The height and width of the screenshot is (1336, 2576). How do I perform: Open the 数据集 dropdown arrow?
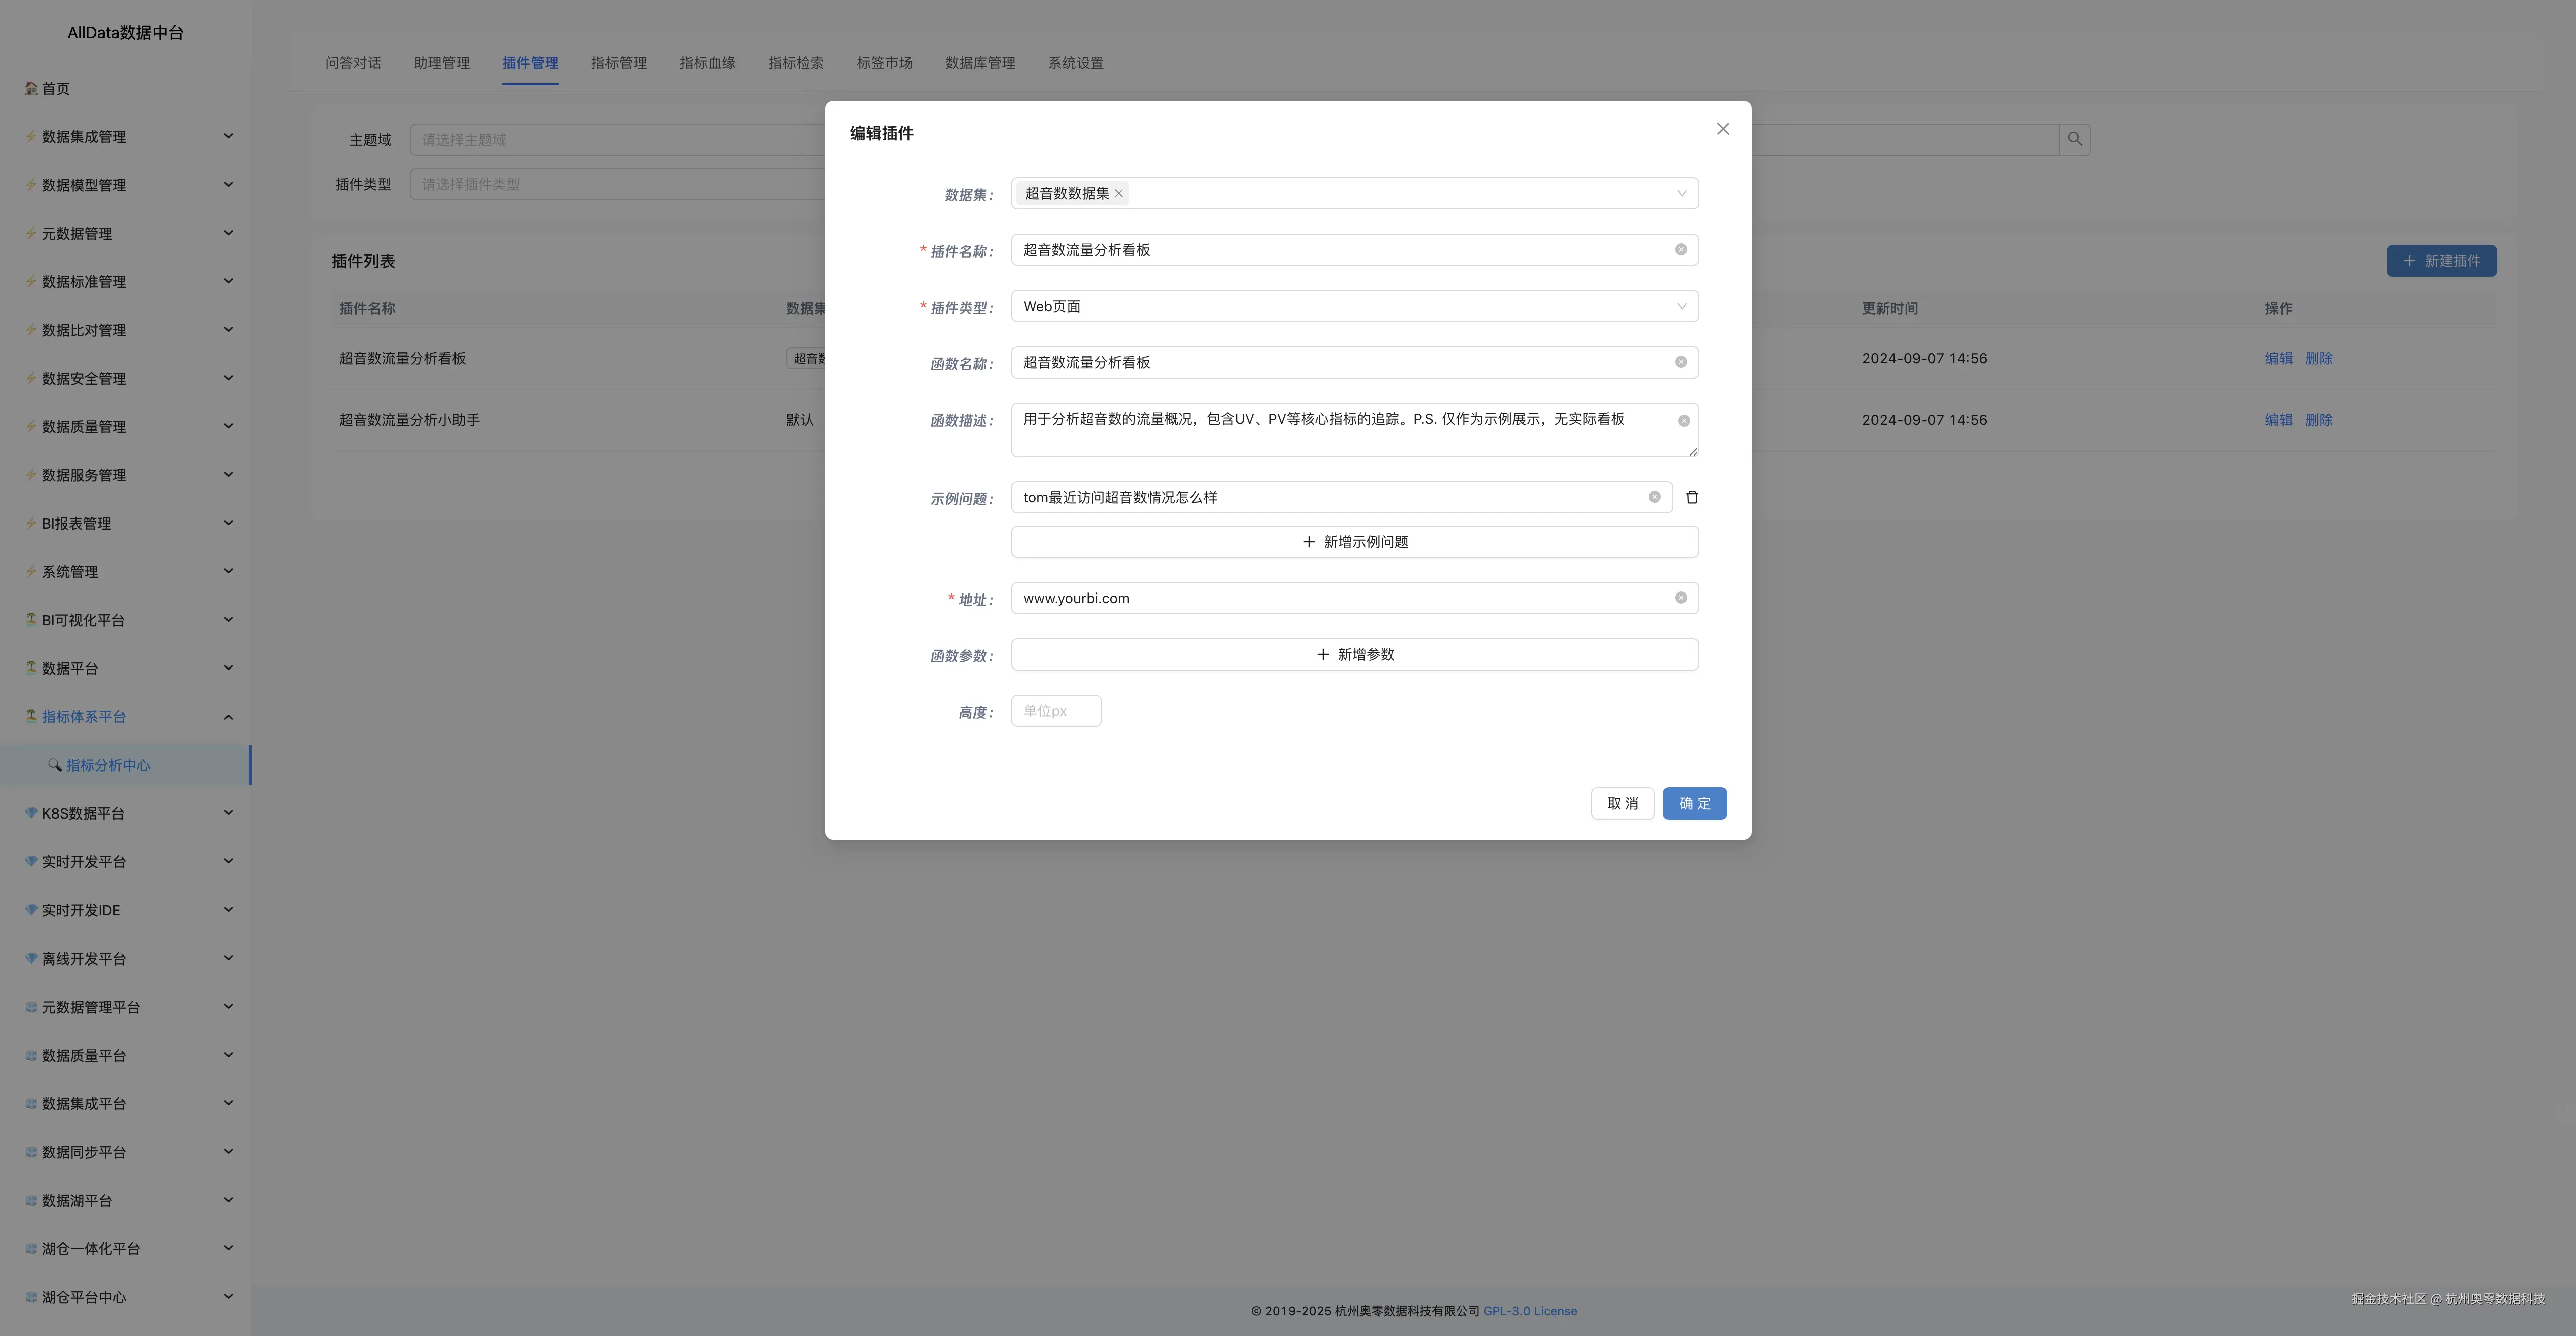pyautogui.click(x=1681, y=194)
